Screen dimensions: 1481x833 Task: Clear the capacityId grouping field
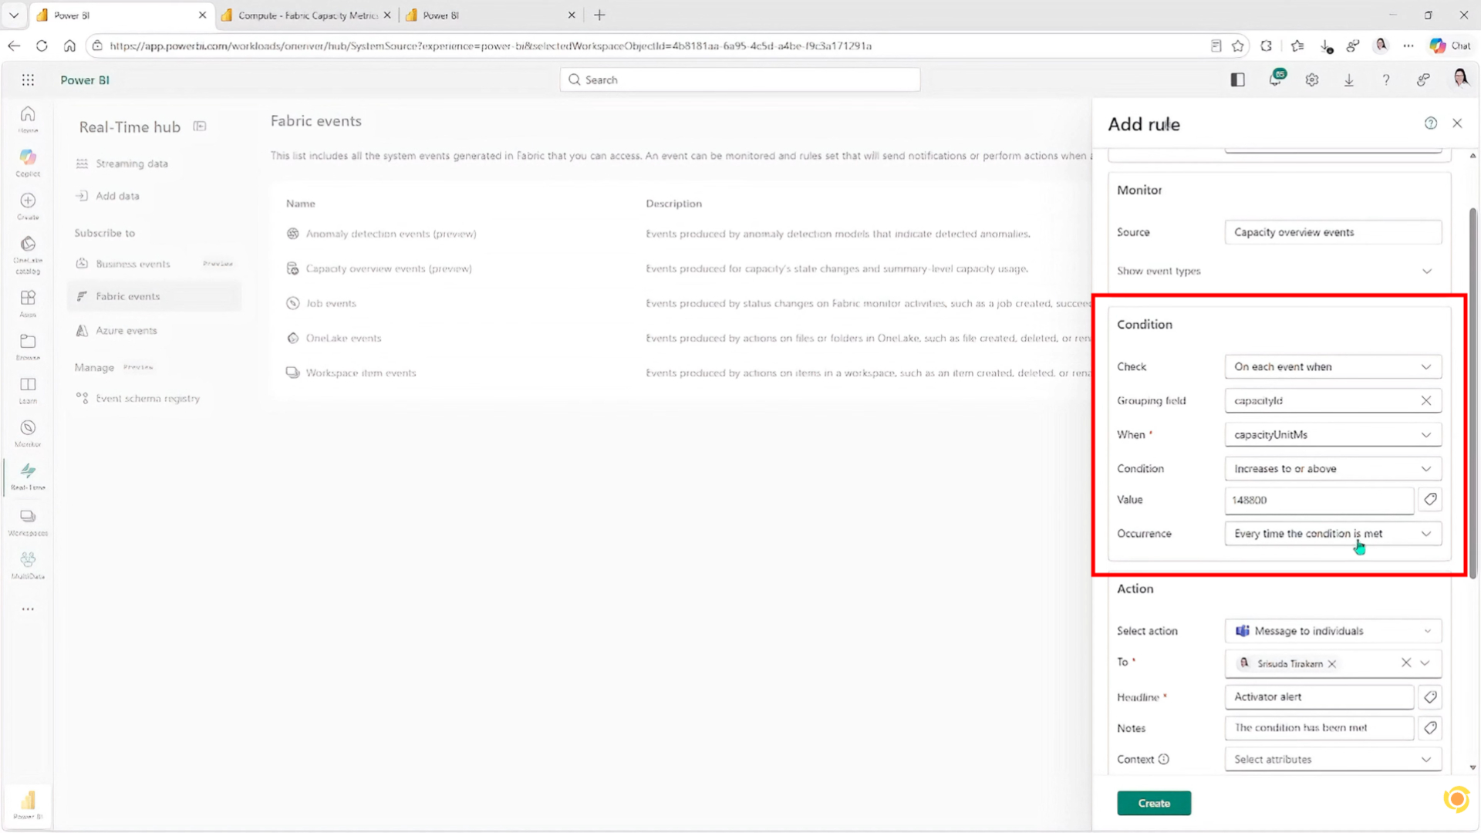[1426, 401]
